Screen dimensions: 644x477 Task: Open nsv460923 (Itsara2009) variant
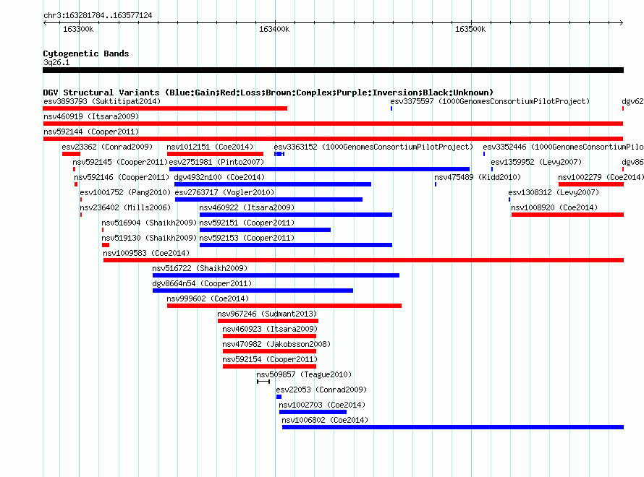pos(270,329)
